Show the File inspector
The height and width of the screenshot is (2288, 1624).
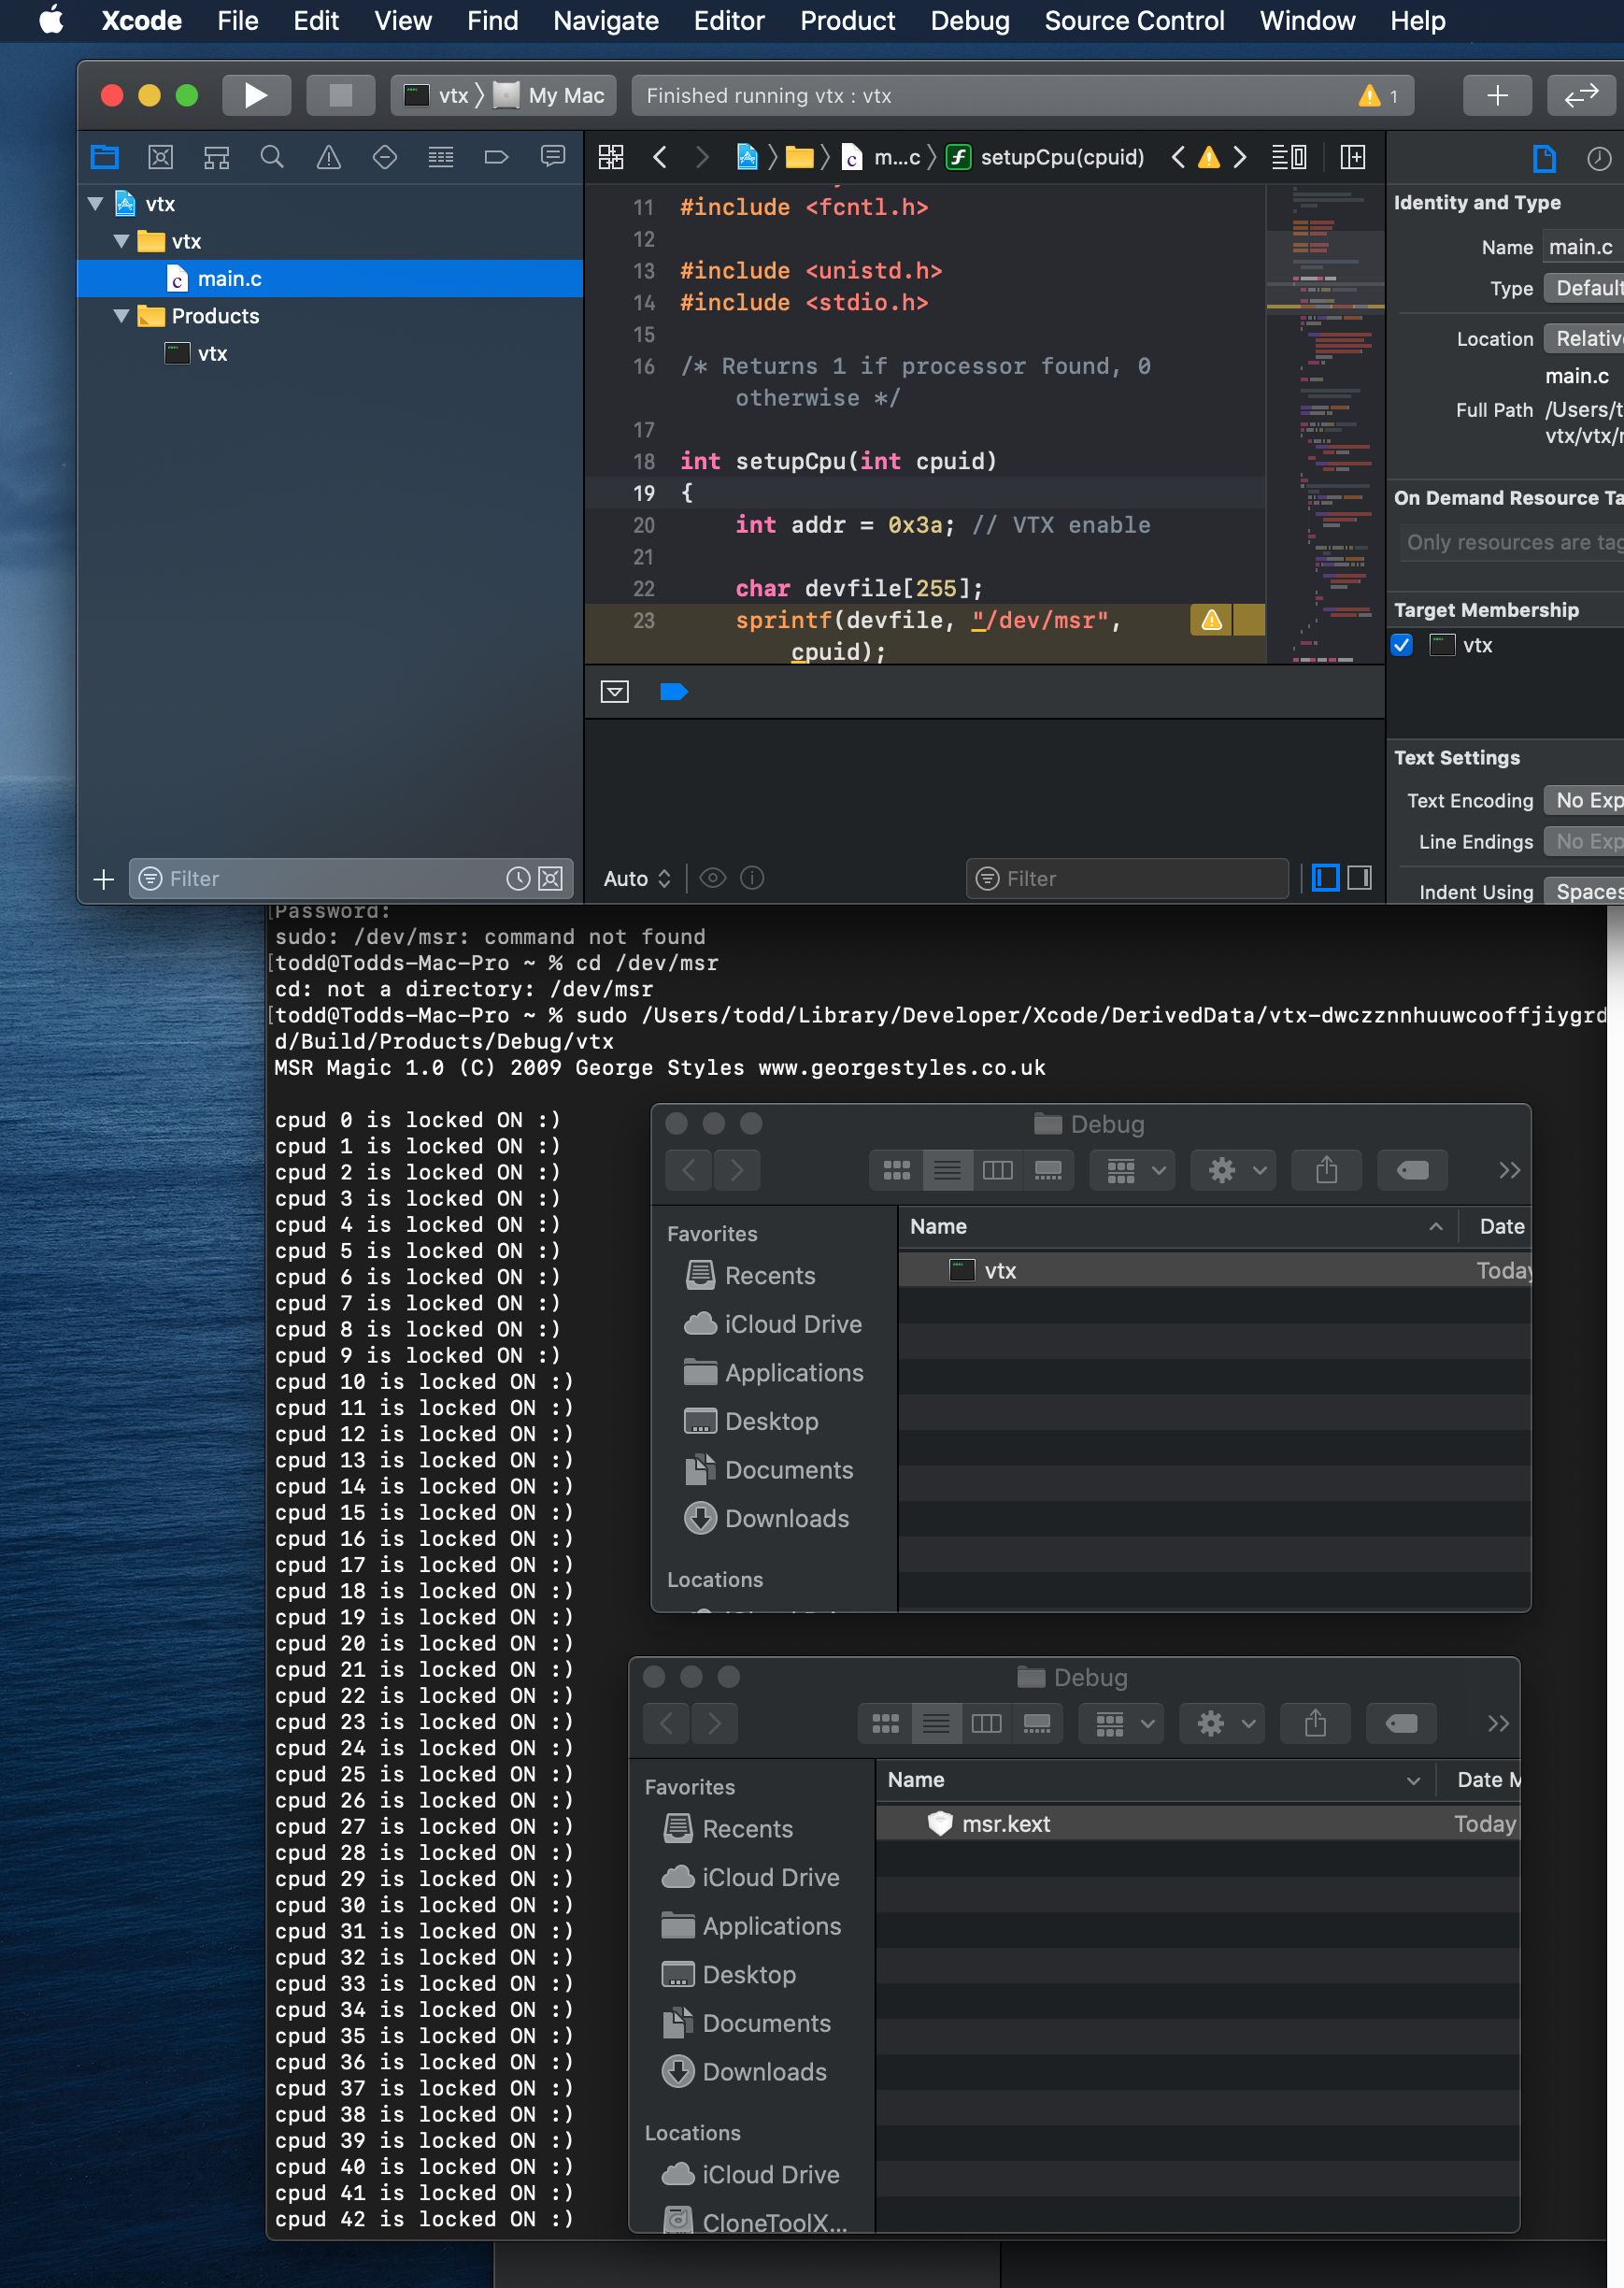pos(1544,158)
